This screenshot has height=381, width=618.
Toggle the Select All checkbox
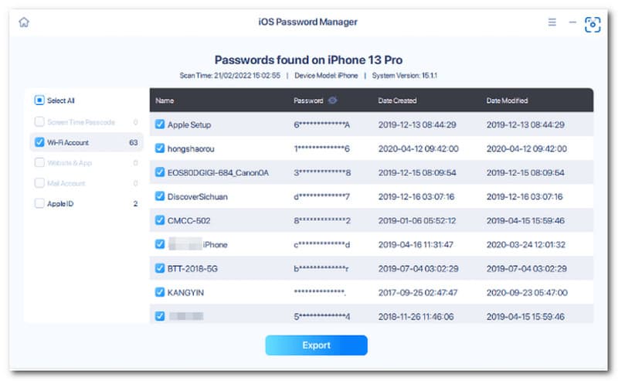(39, 100)
